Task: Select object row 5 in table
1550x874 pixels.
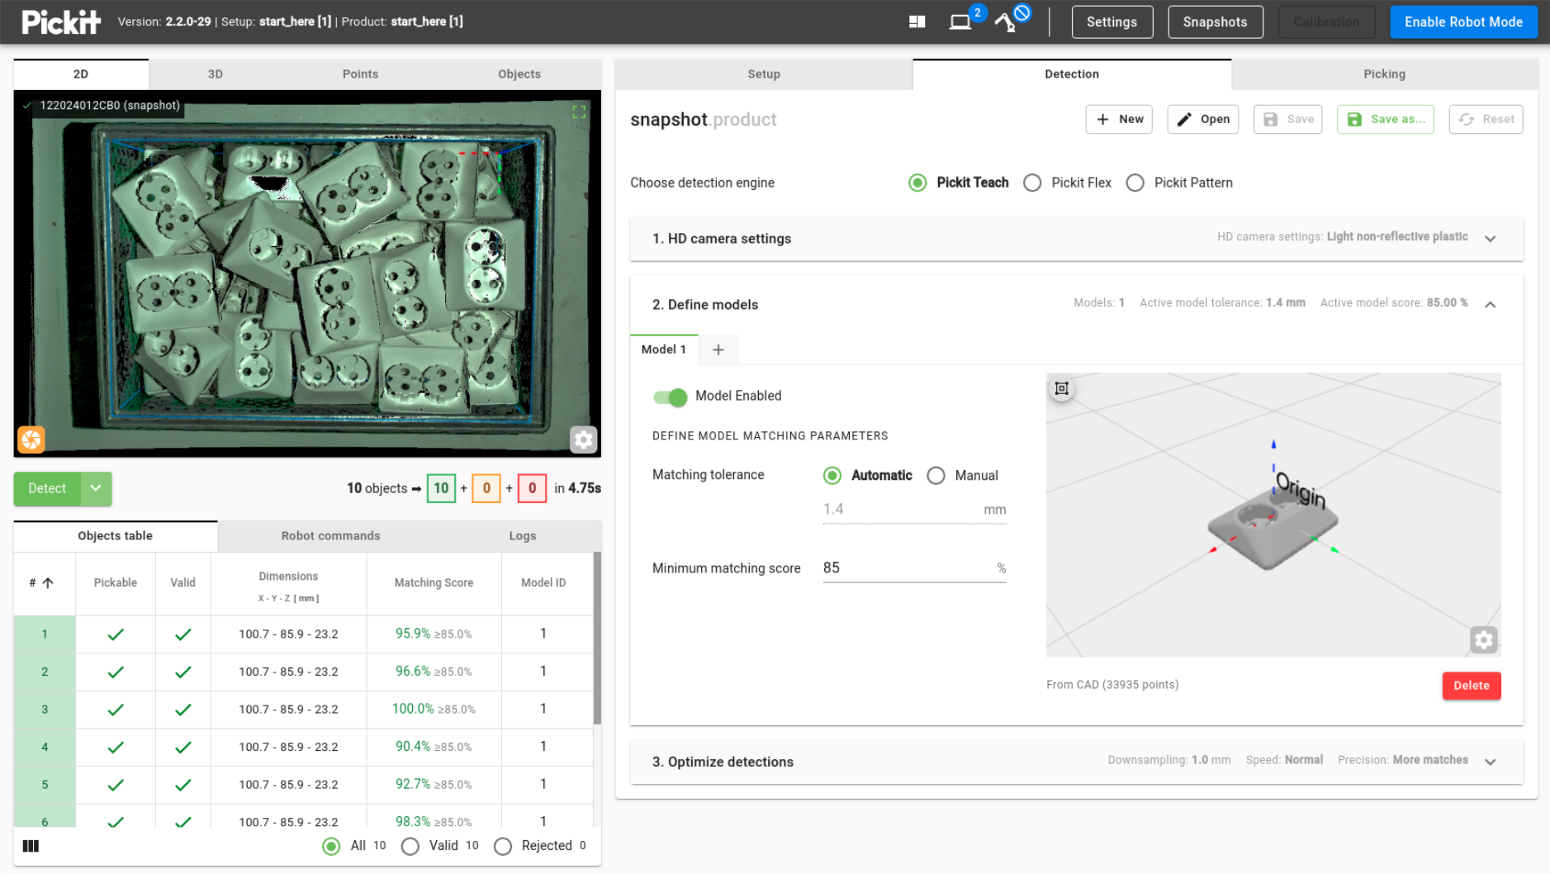Action: tap(303, 784)
